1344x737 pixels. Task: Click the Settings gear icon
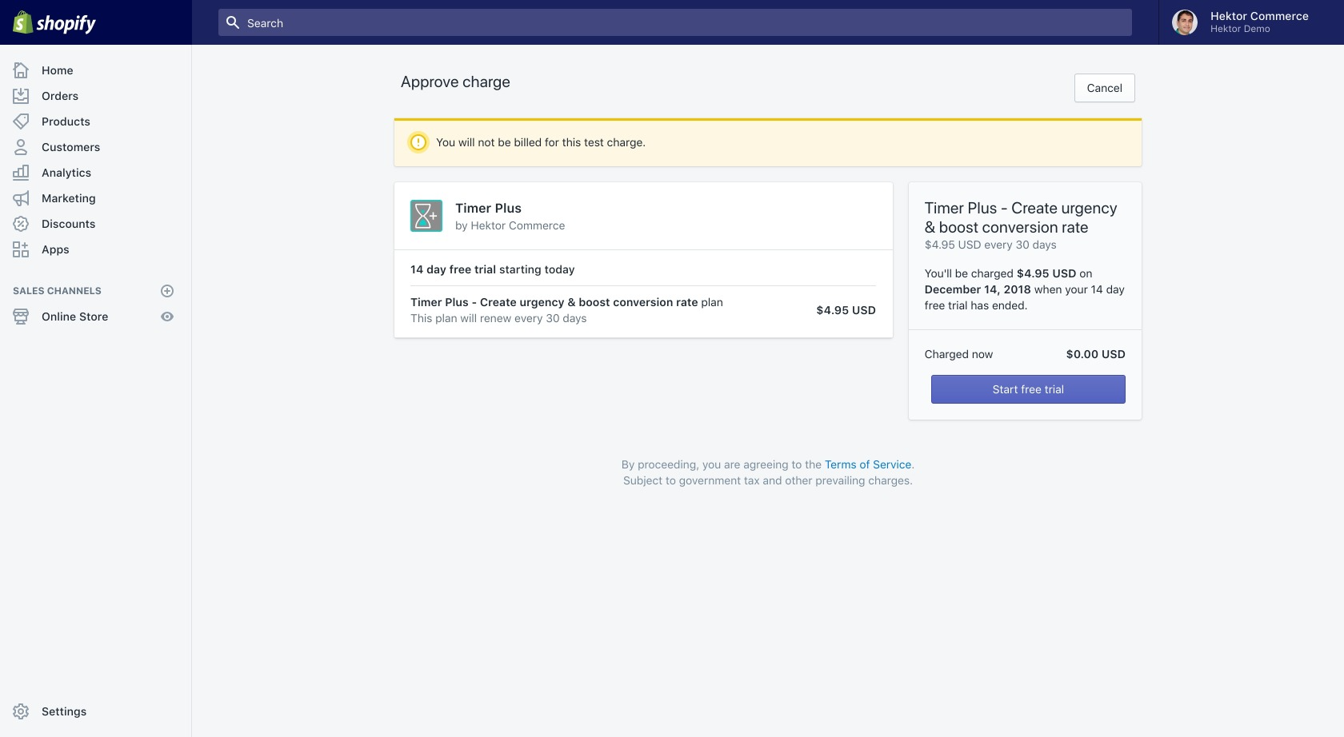point(21,711)
